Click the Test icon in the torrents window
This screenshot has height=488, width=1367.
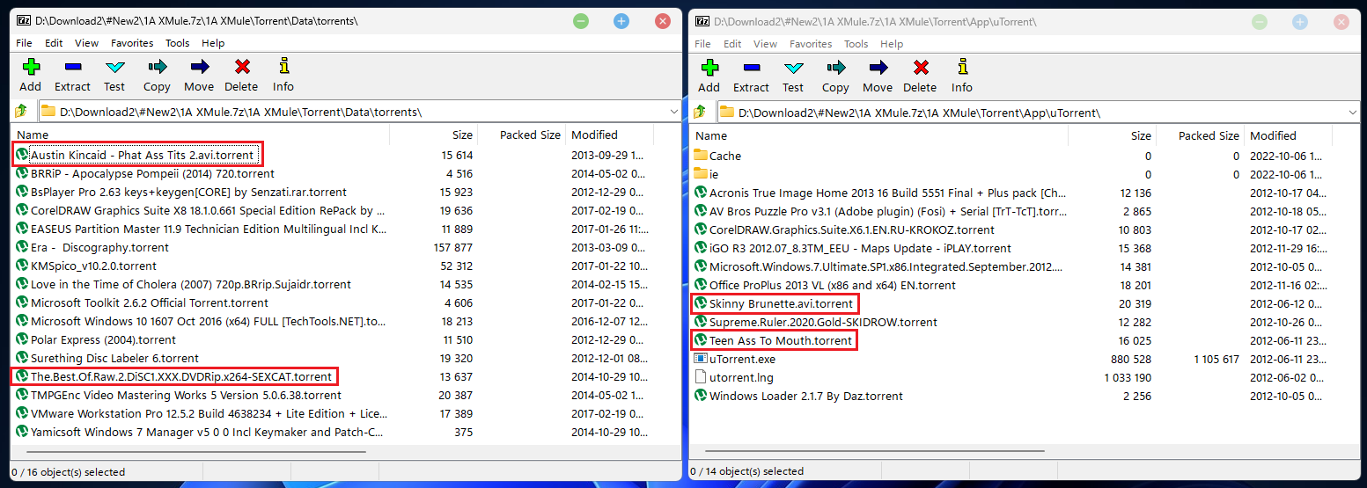pos(114,66)
